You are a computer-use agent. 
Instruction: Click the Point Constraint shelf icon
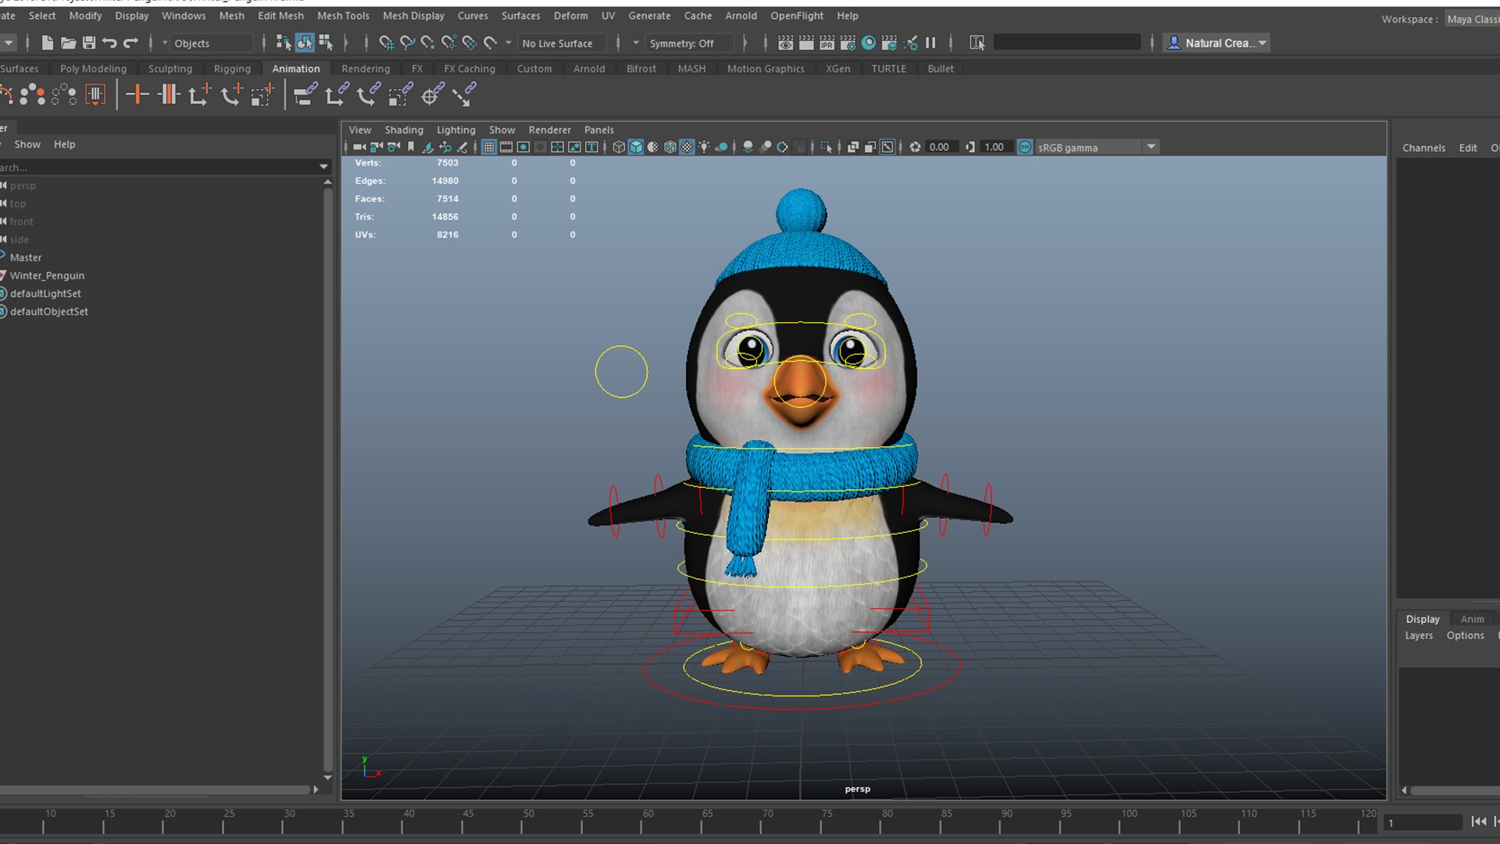pos(337,95)
